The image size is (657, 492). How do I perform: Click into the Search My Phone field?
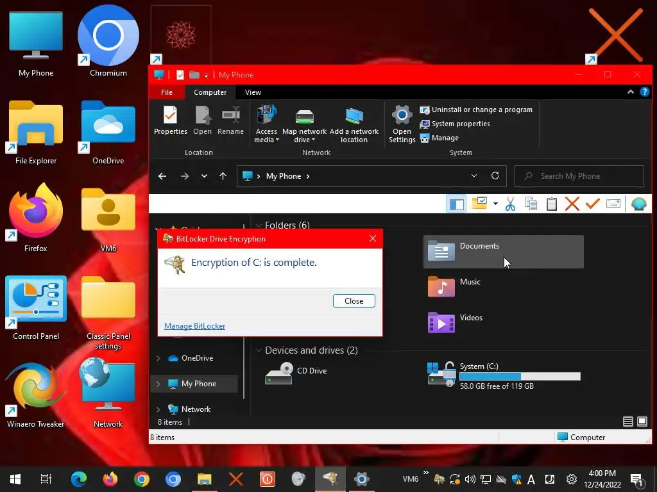579,176
